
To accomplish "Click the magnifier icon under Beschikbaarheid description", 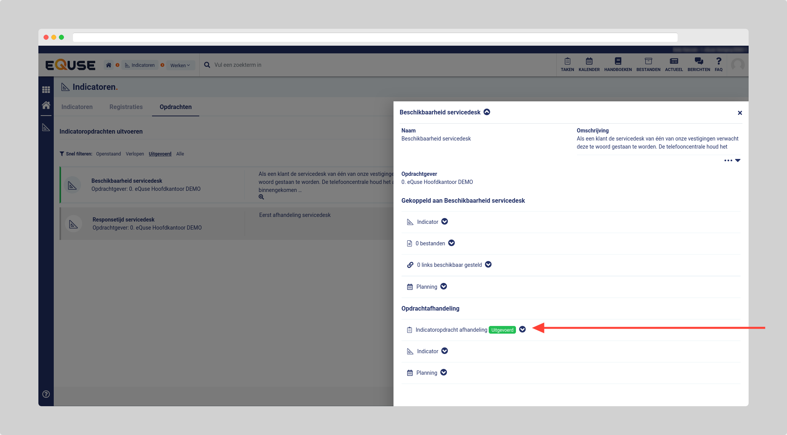I will pyautogui.click(x=261, y=197).
